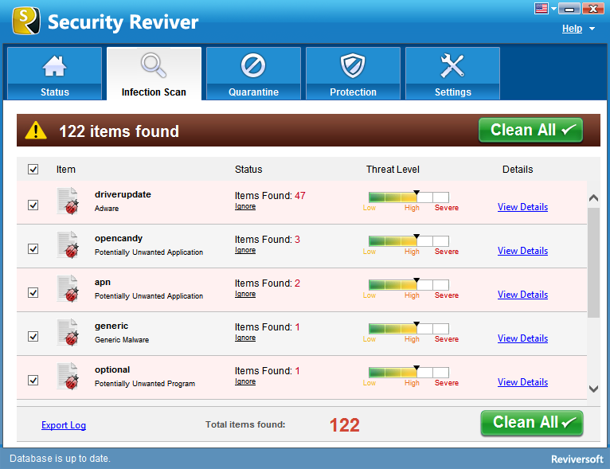Image resolution: width=610 pixels, height=469 pixels.
Task: Click the Threat Level column header
Action: tap(393, 169)
